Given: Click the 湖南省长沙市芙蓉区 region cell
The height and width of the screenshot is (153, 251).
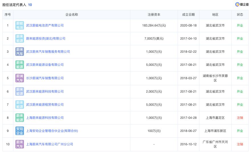Looking at the screenshot, I should coord(215,78).
